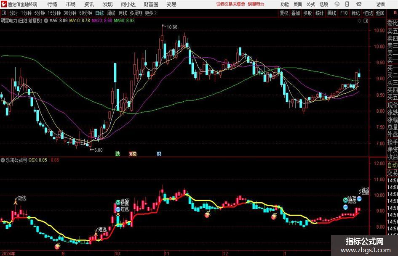Click the red R icon at far right

(x=395, y=13)
